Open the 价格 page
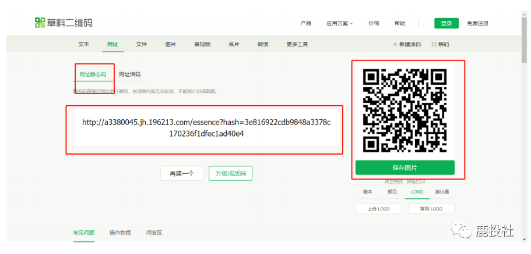531x254 pixels. [x=374, y=23]
